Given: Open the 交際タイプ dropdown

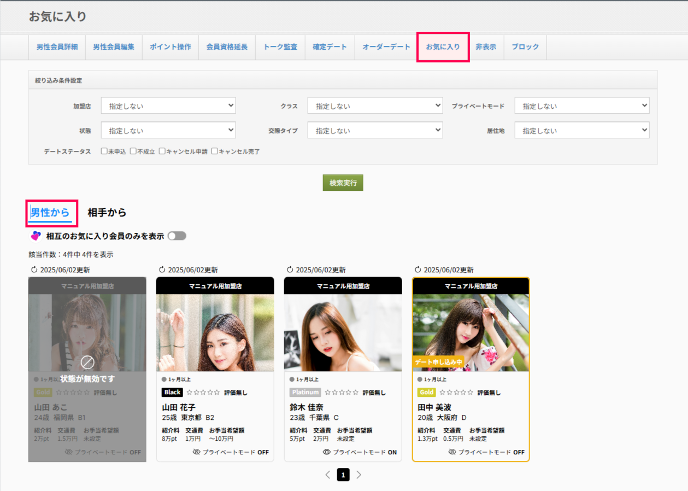Looking at the screenshot, I should [x=375, y=130].
